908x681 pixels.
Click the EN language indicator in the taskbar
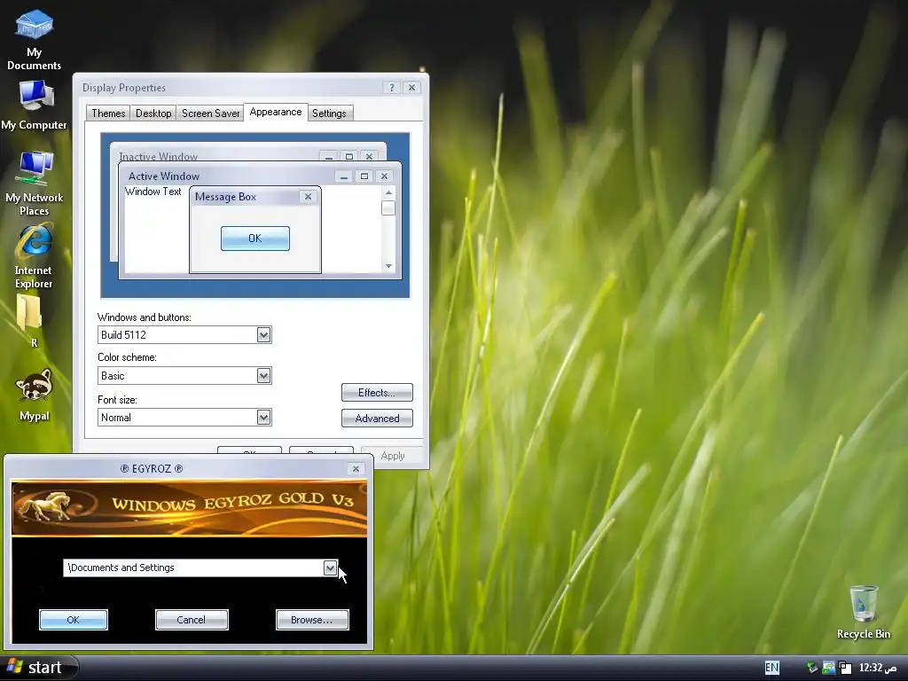[772, 668]
